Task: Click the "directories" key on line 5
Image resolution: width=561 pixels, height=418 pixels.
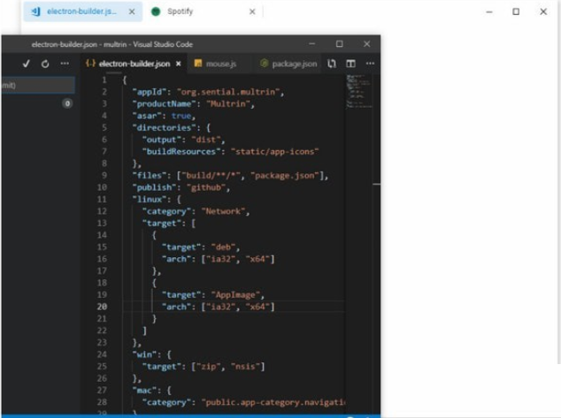Action: point(165,128)
